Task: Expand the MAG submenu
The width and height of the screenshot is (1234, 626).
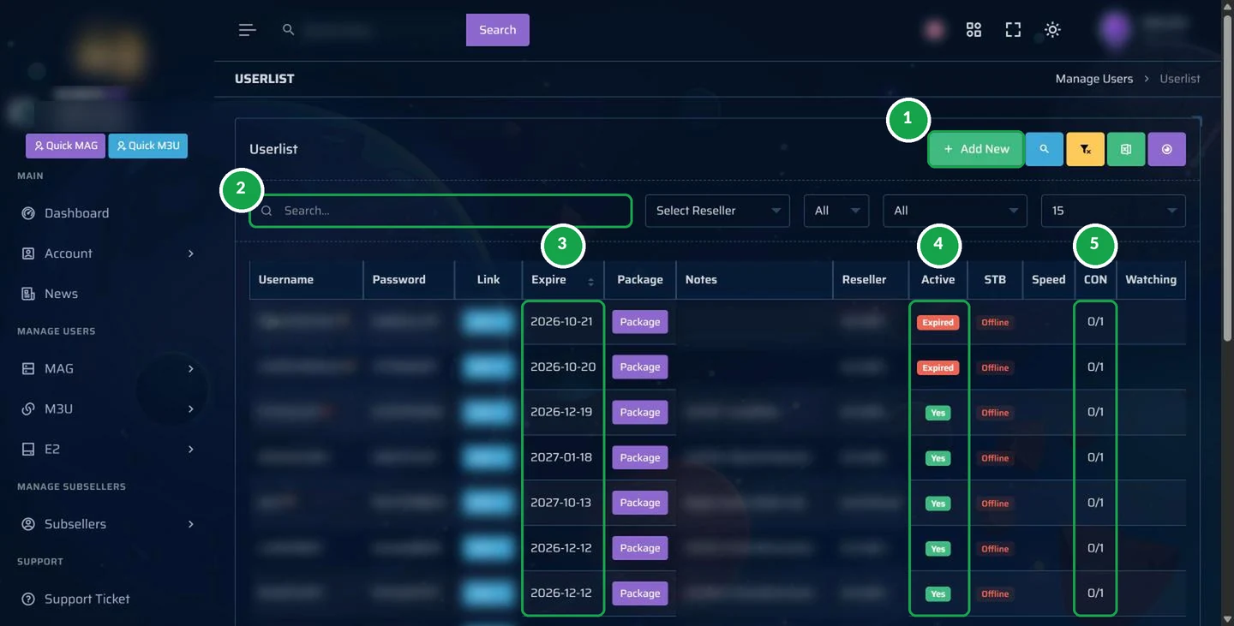Action: click(x=190, y=369)
